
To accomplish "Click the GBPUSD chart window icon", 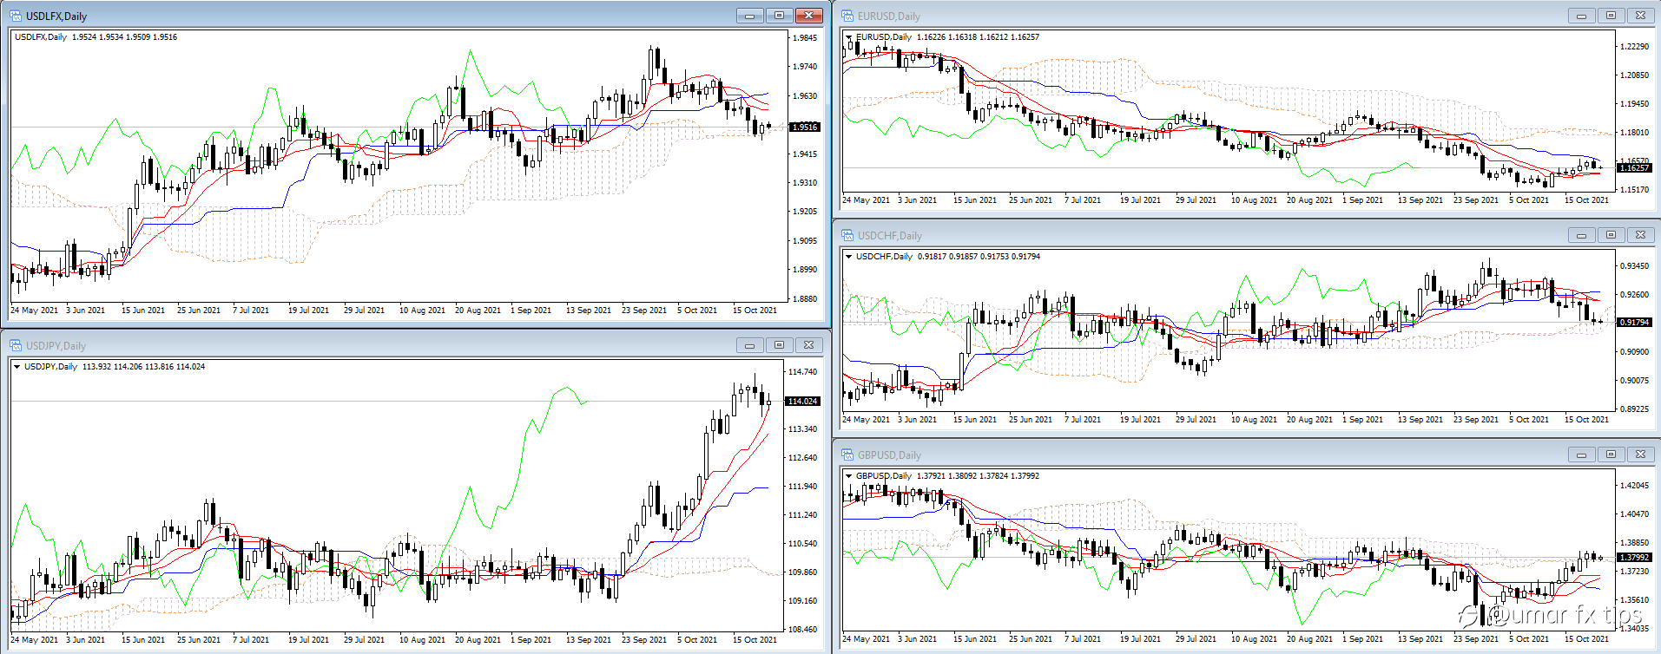I will click(x=847, y=455).
